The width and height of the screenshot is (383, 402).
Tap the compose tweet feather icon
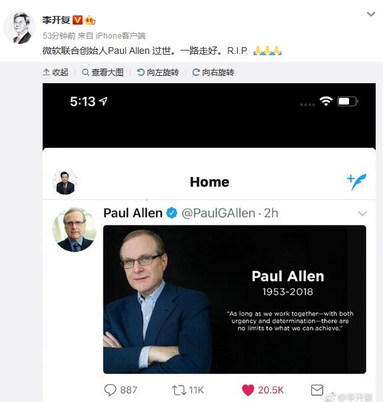pos(356,182)
